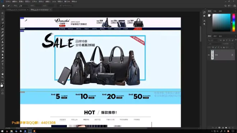The height and width of the screenshot is (133, 237).
Task: Open the blending mode dropdown
Action: 215,44
